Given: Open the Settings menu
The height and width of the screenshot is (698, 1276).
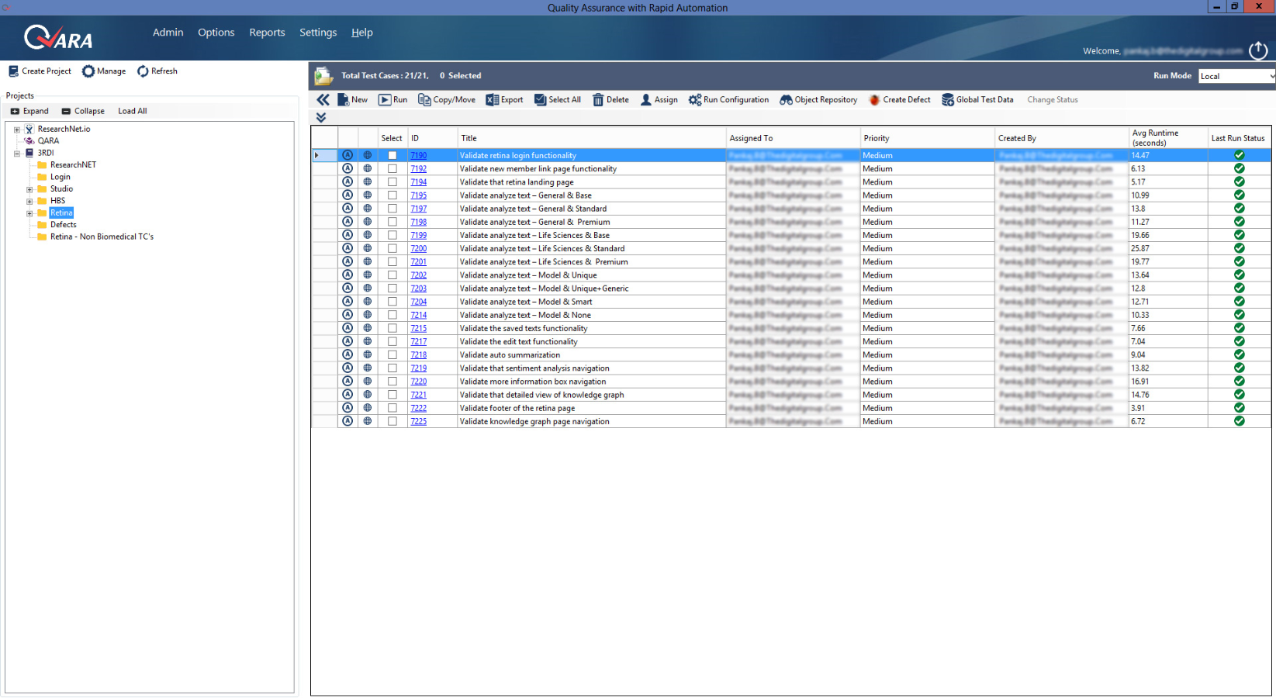Looking at the screenshot, I should click(x=318, y=33).
